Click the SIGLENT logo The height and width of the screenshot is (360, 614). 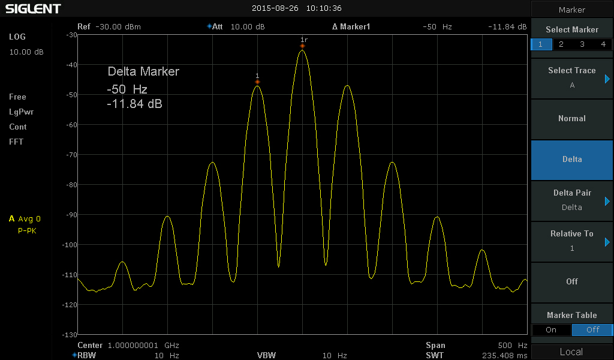pos(33,9)
